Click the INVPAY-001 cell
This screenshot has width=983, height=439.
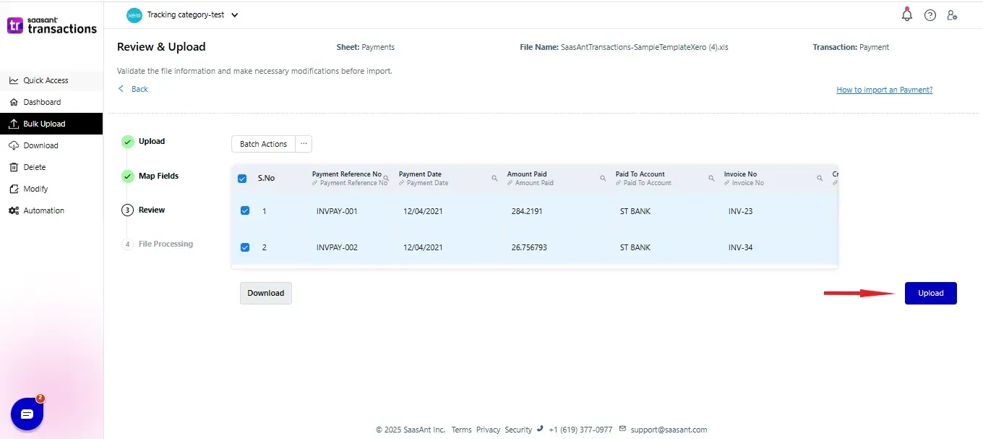click(x=337, y=211)
